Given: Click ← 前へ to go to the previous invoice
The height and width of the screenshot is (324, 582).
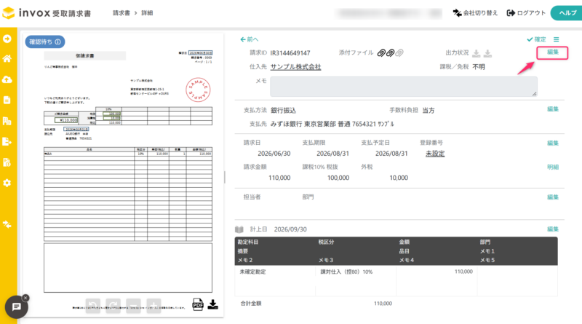Looking at the screenshot, I should point(249,39).
